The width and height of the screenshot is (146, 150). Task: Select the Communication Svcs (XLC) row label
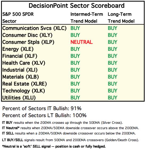click(34, 28)
